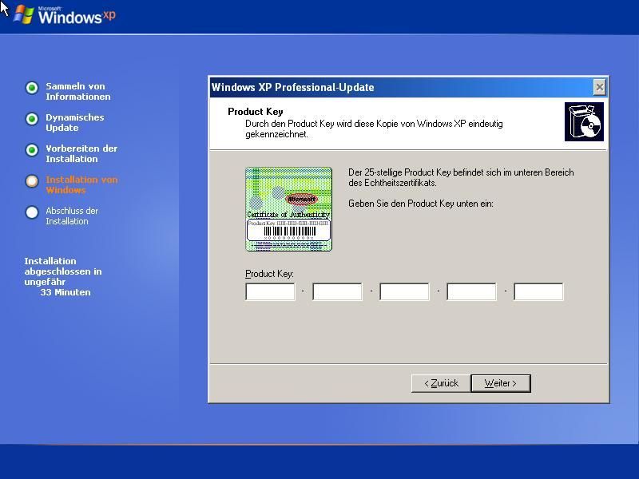Go back with the Zurück button
Screen dimensions: 639x479
point(441,383)
